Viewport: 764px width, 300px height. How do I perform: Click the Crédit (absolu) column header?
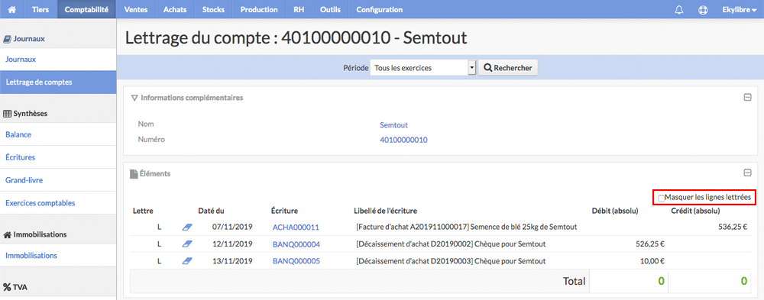(x=696, y=211)
